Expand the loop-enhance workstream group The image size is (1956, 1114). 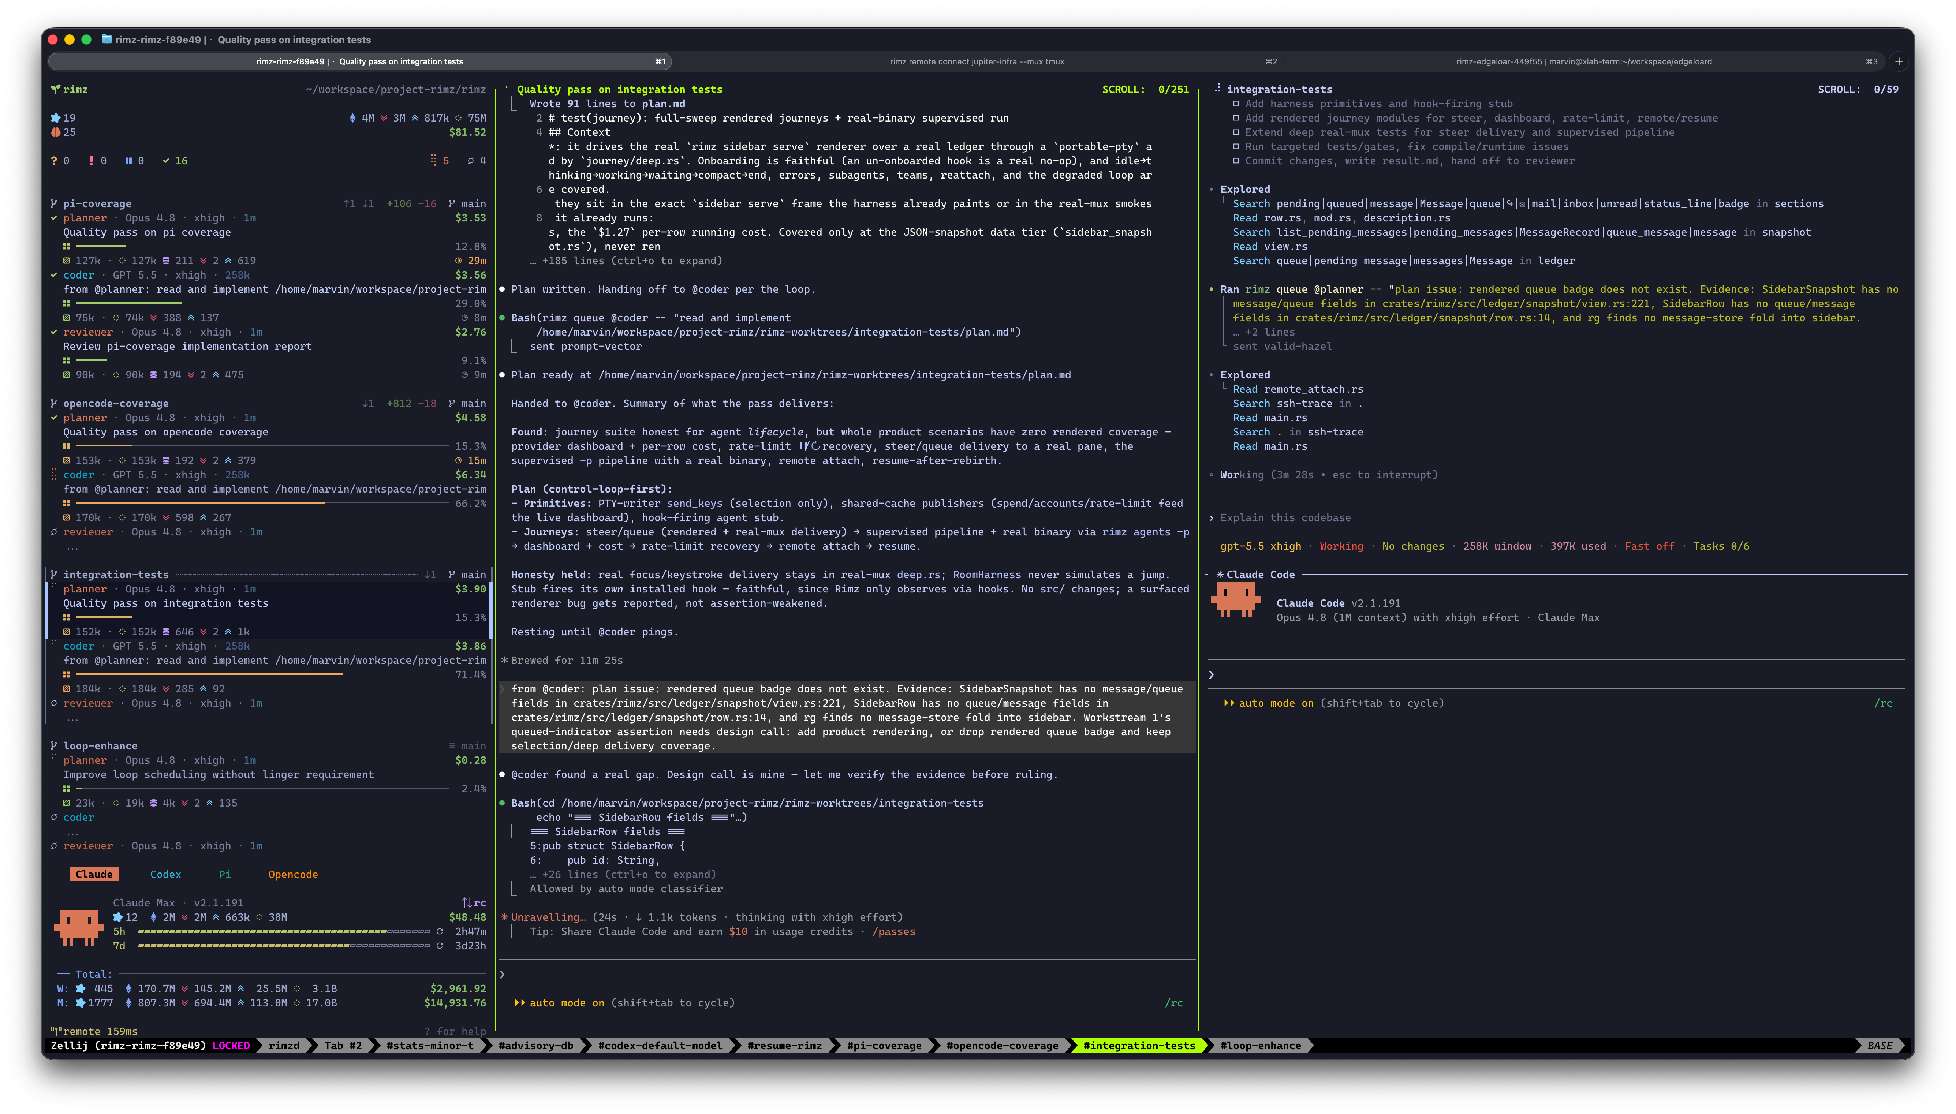pos(100,746)
